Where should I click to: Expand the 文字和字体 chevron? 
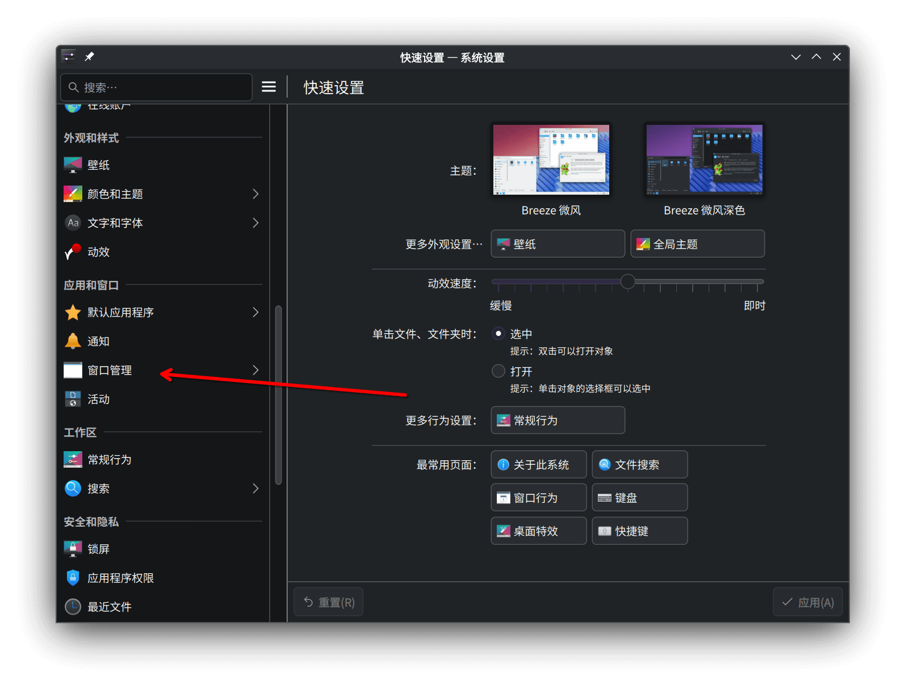pos(255,223)
